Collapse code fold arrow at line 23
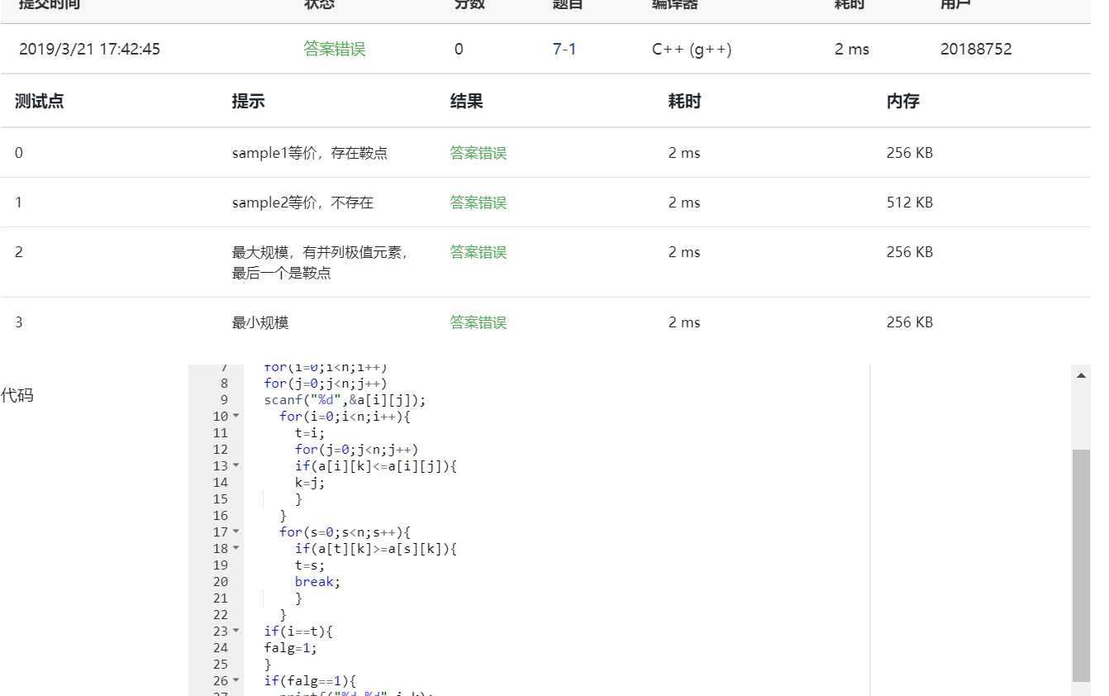The width and height of the screenshot is (1109, 696). 236,631
